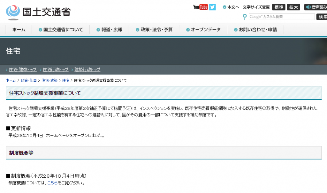Open the YouTube channel icon
The image size is (327, 193).
tap(200, 6)
